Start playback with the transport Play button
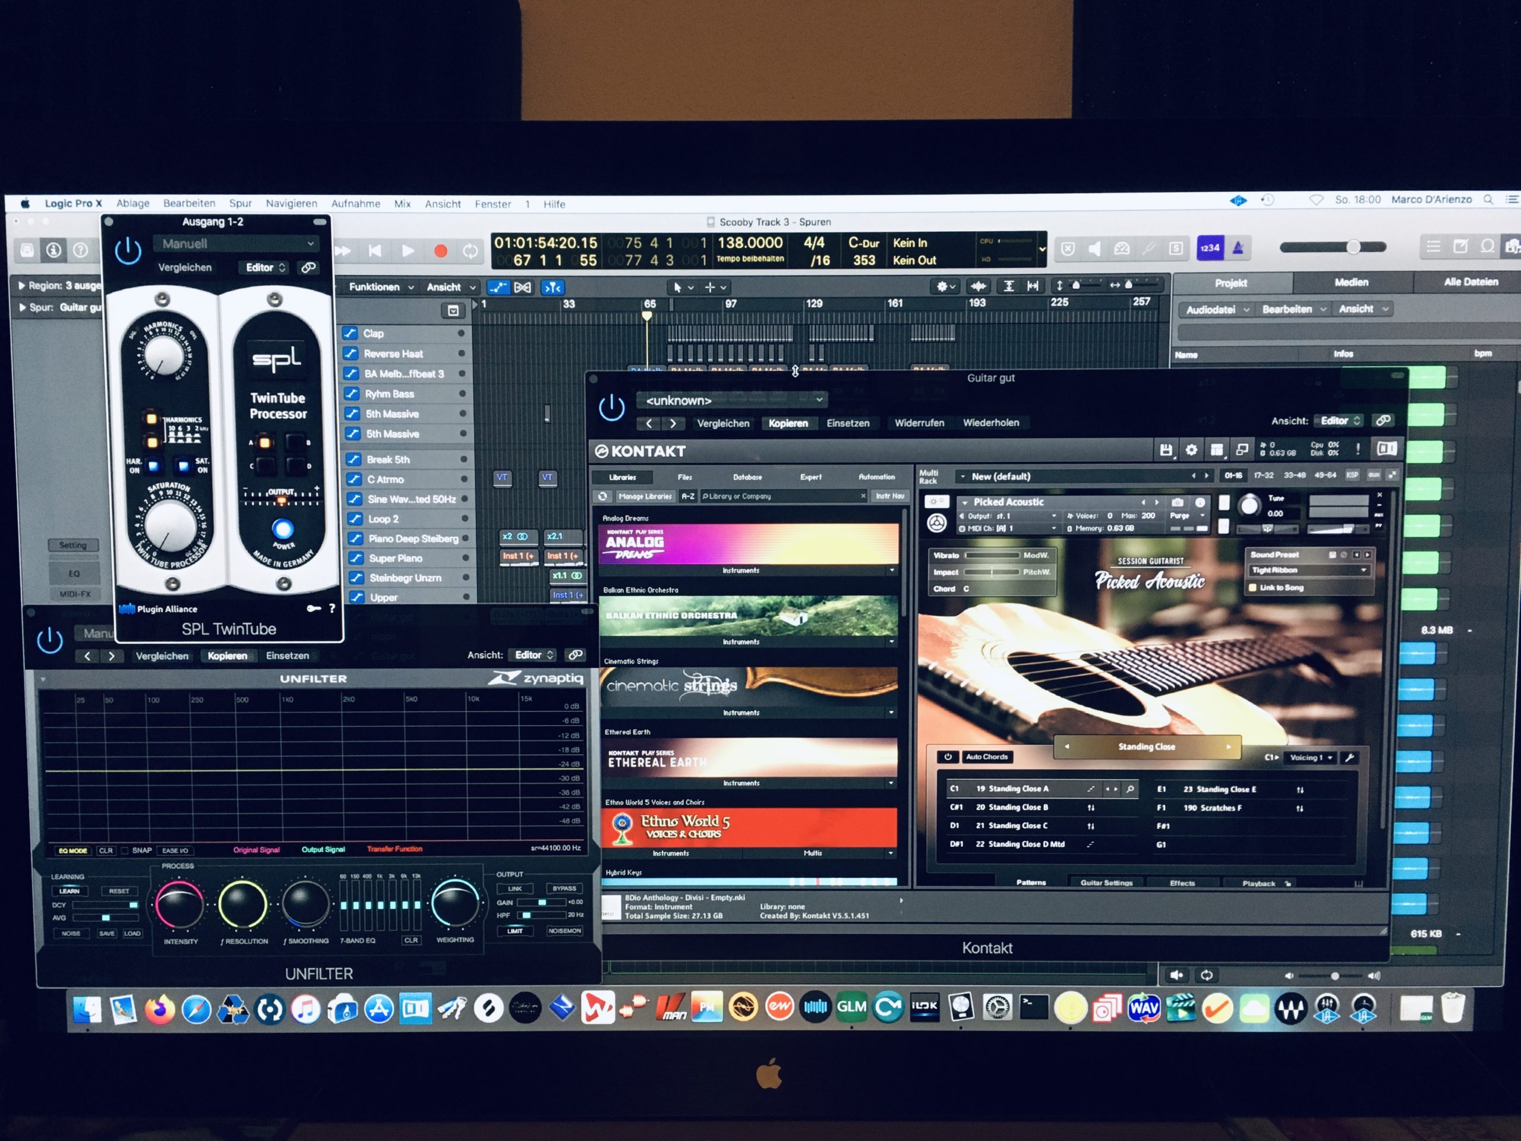The height and width of the screenshot is (1141, 1521). click(x=408, y=251)
